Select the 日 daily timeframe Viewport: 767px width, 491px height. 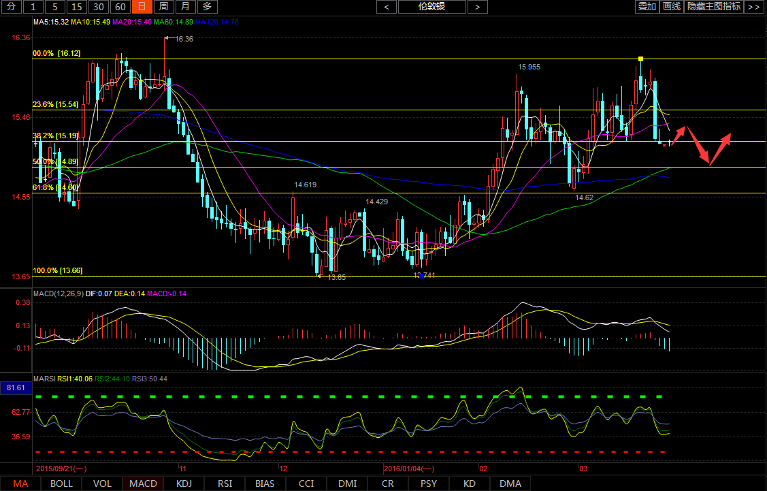click(142, 7)
